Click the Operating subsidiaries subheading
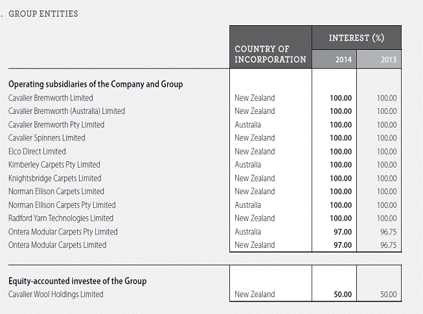The width and height of the screenshot is (423, 314). [x=95, y=84]
